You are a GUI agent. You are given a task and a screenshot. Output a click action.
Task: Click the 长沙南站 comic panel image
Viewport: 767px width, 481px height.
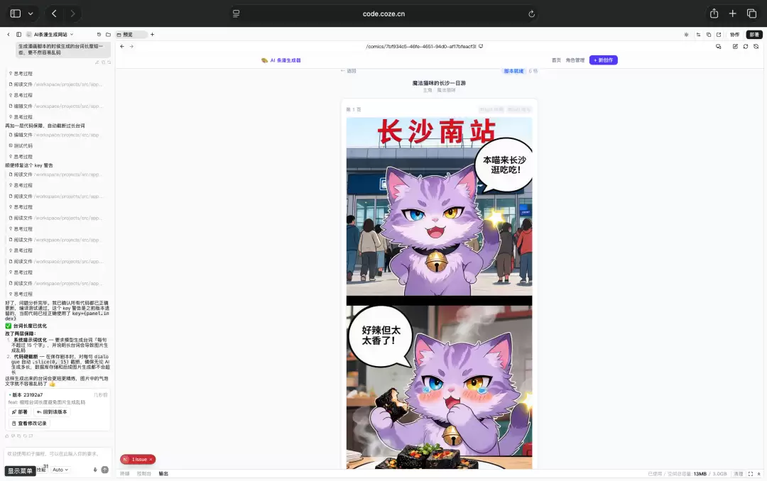[440, 206]
